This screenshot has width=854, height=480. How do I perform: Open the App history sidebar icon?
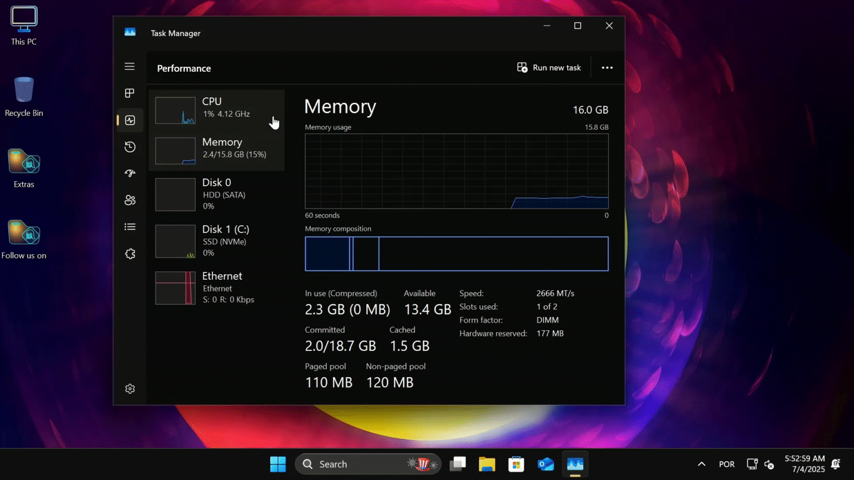point(130,147)
